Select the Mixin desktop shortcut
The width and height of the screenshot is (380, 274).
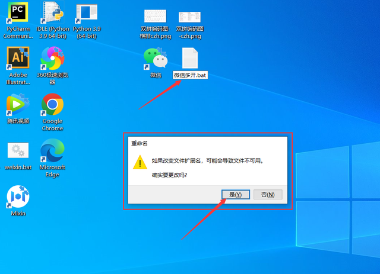click(x=18, y=196)
